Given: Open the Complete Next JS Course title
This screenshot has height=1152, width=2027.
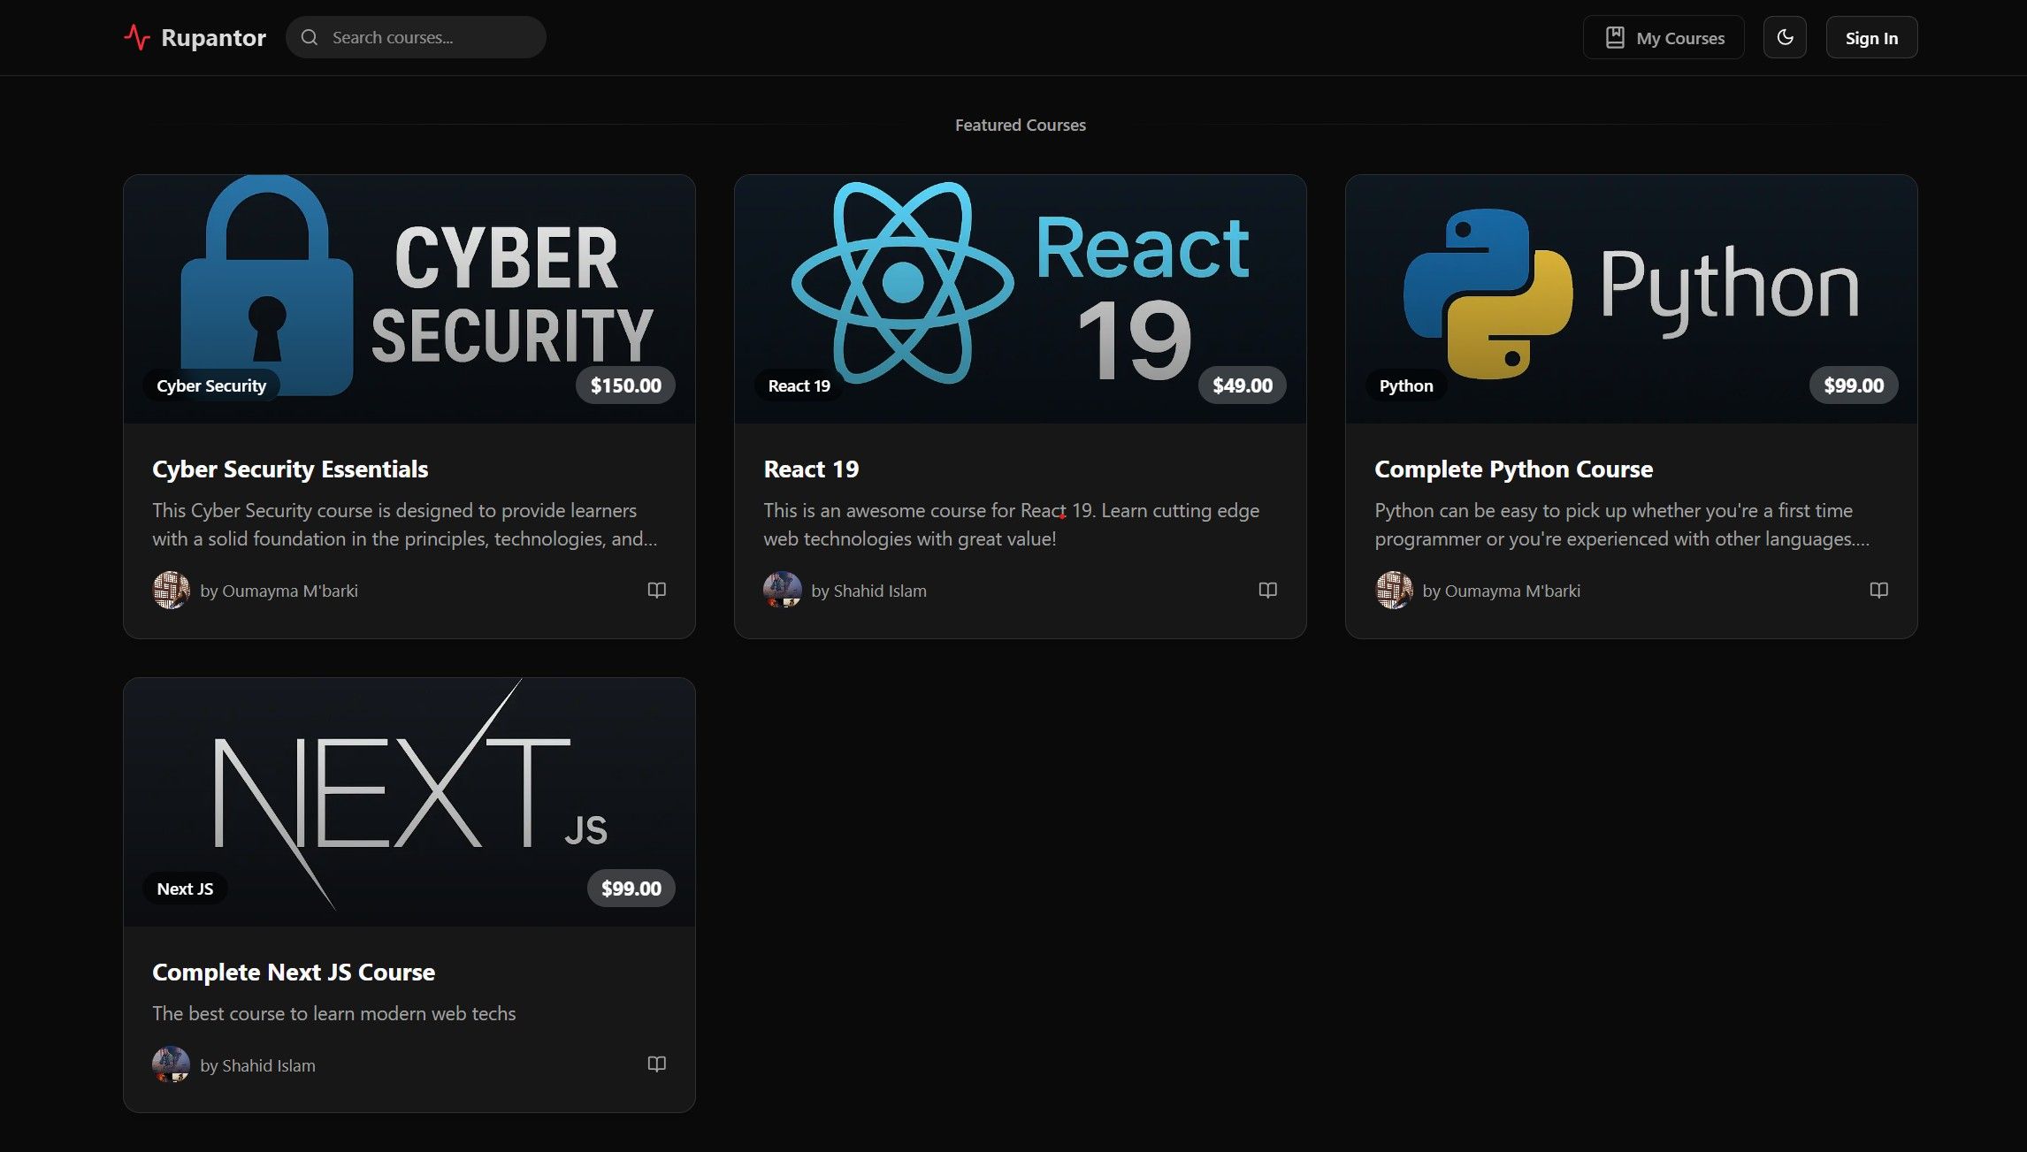Looking at the screenshot, I should coord(294,972).
